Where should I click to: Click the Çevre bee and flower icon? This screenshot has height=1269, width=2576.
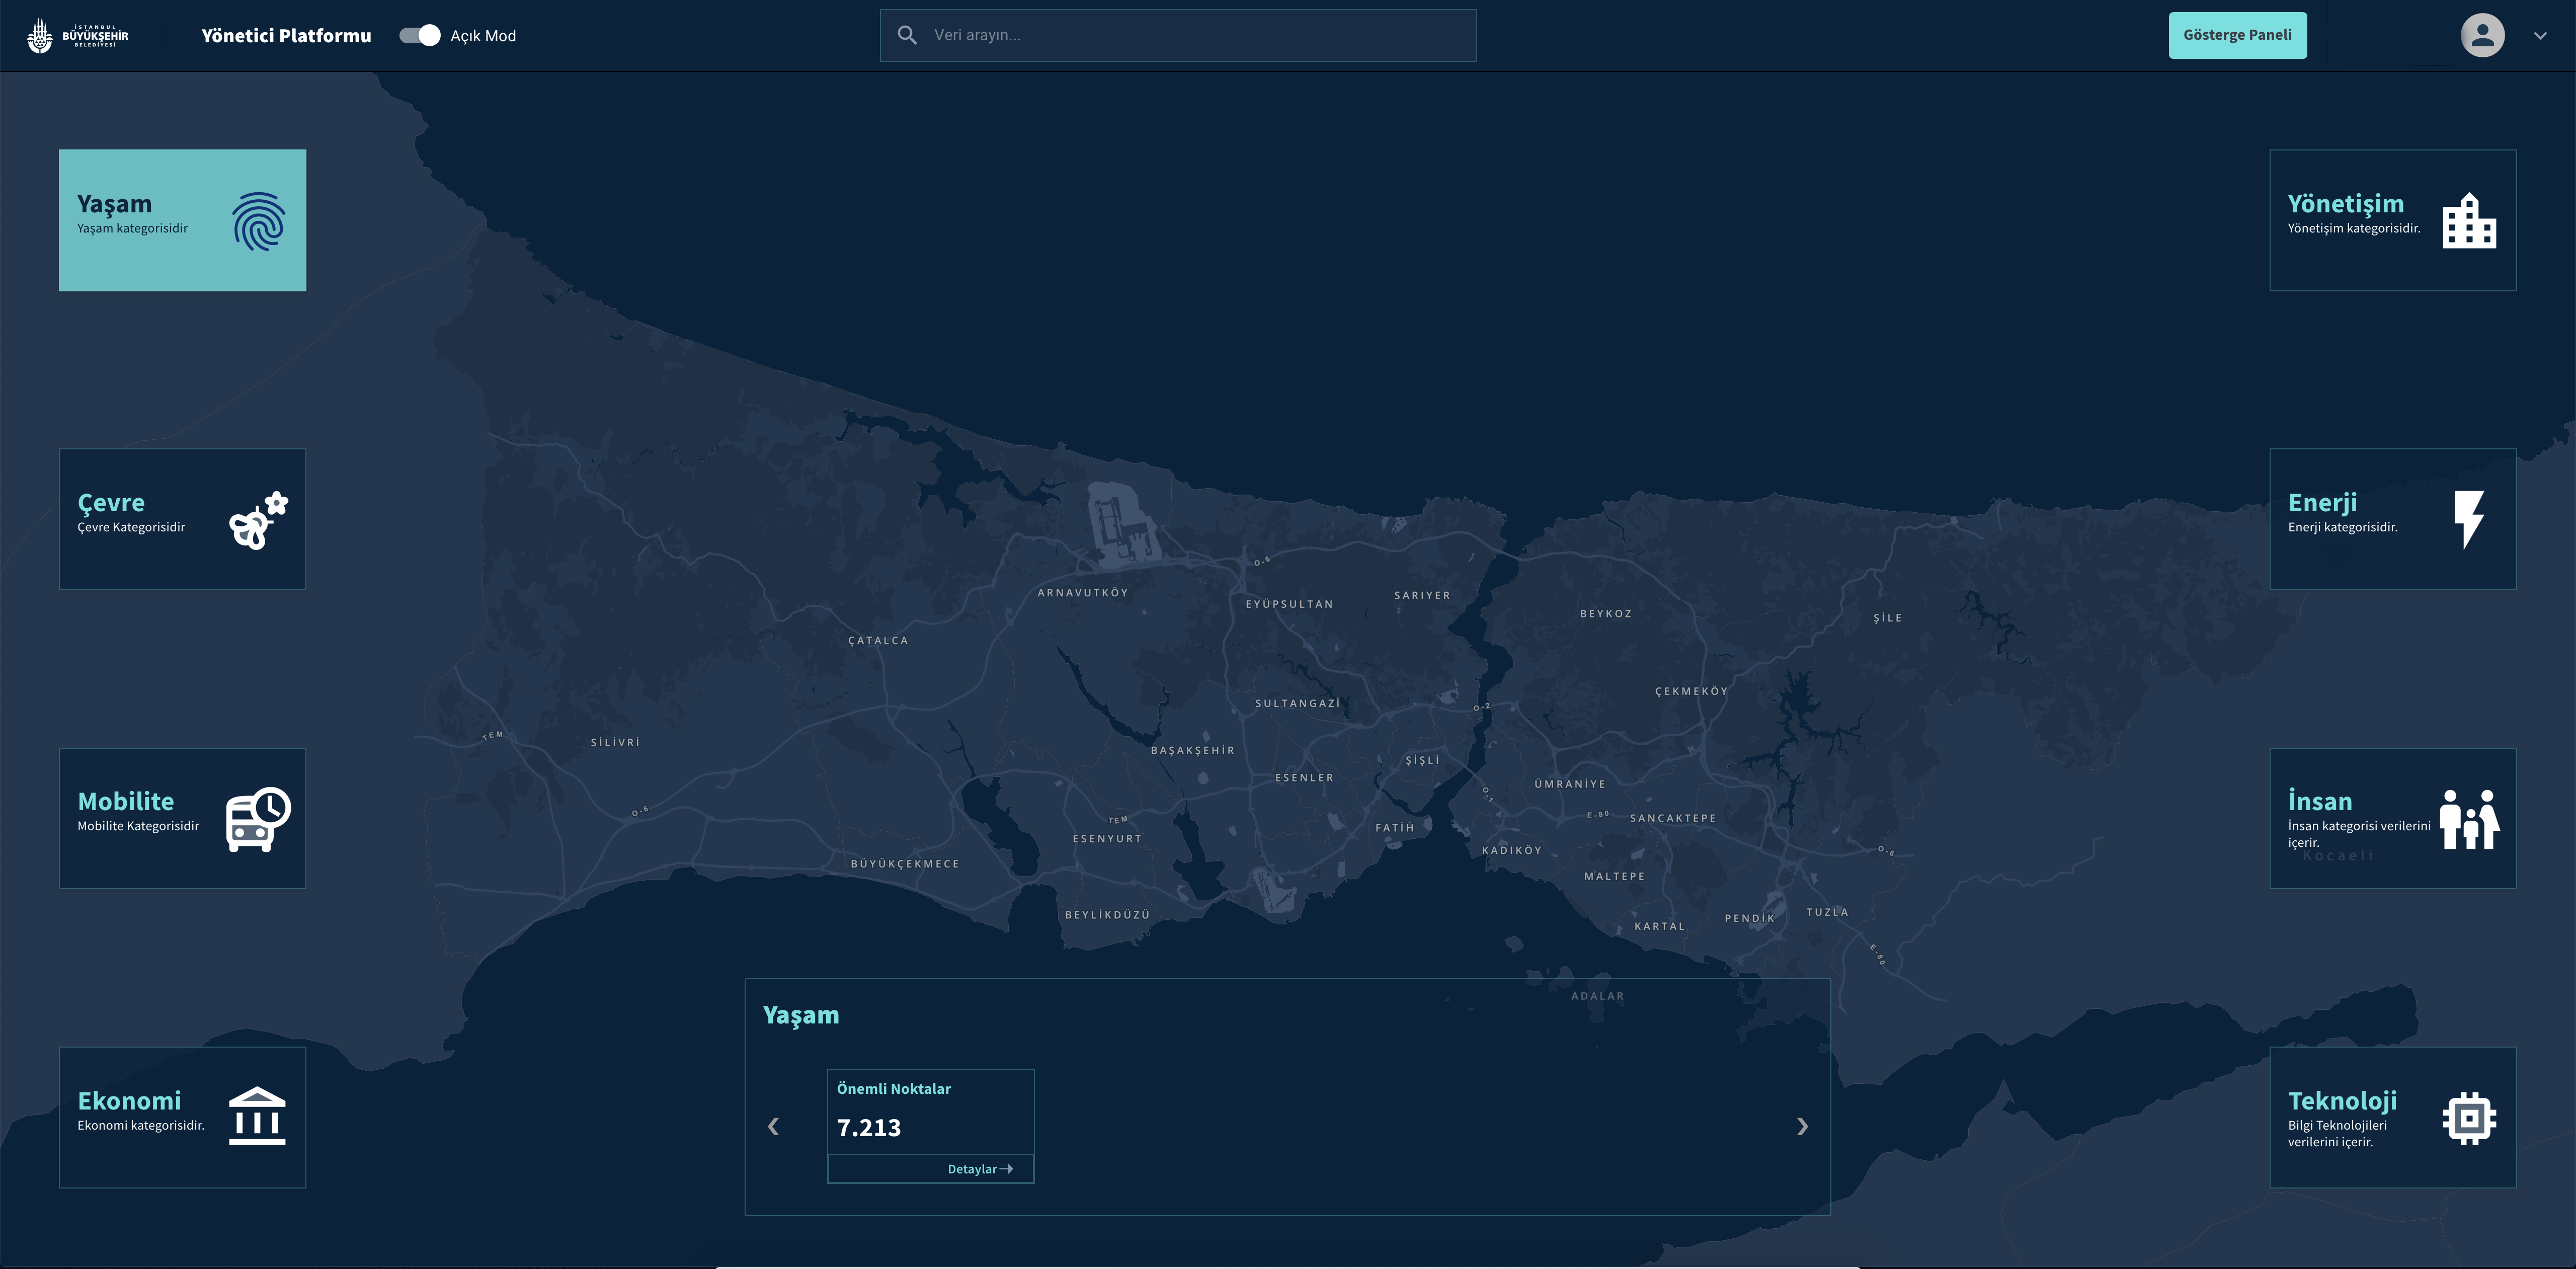pos(259,520)
